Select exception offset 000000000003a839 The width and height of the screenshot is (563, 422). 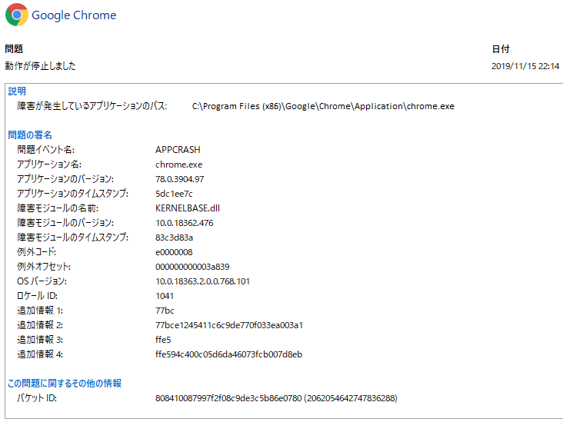click(192, 267)
